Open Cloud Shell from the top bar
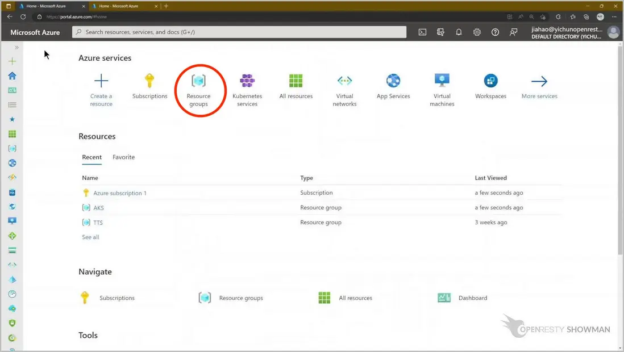The image size is (624, 352). pyautogui.click(x=422, y=32)
